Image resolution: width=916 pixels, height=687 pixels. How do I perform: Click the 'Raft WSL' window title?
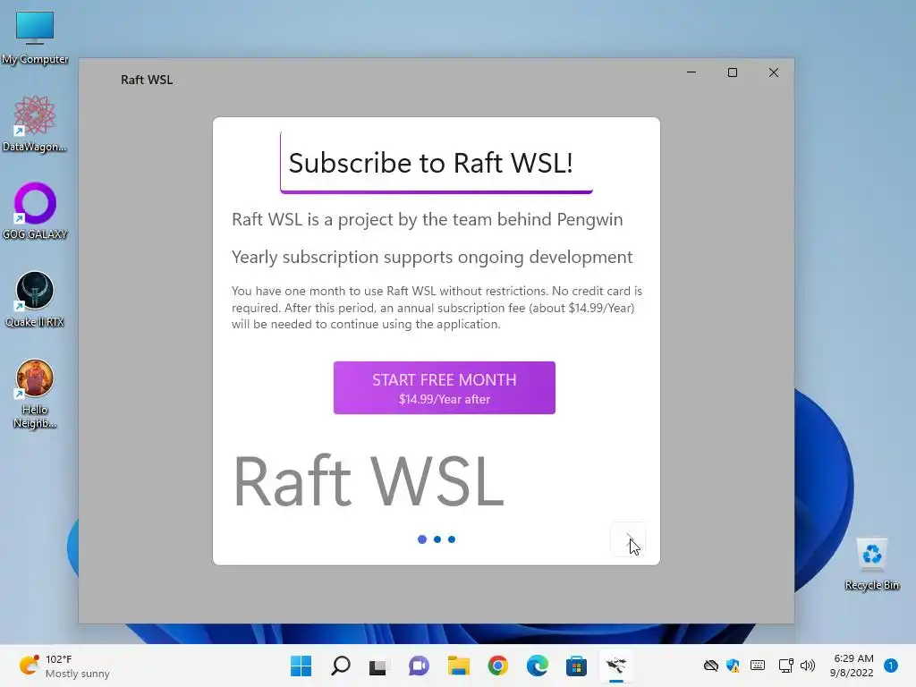tap(147, 80)
